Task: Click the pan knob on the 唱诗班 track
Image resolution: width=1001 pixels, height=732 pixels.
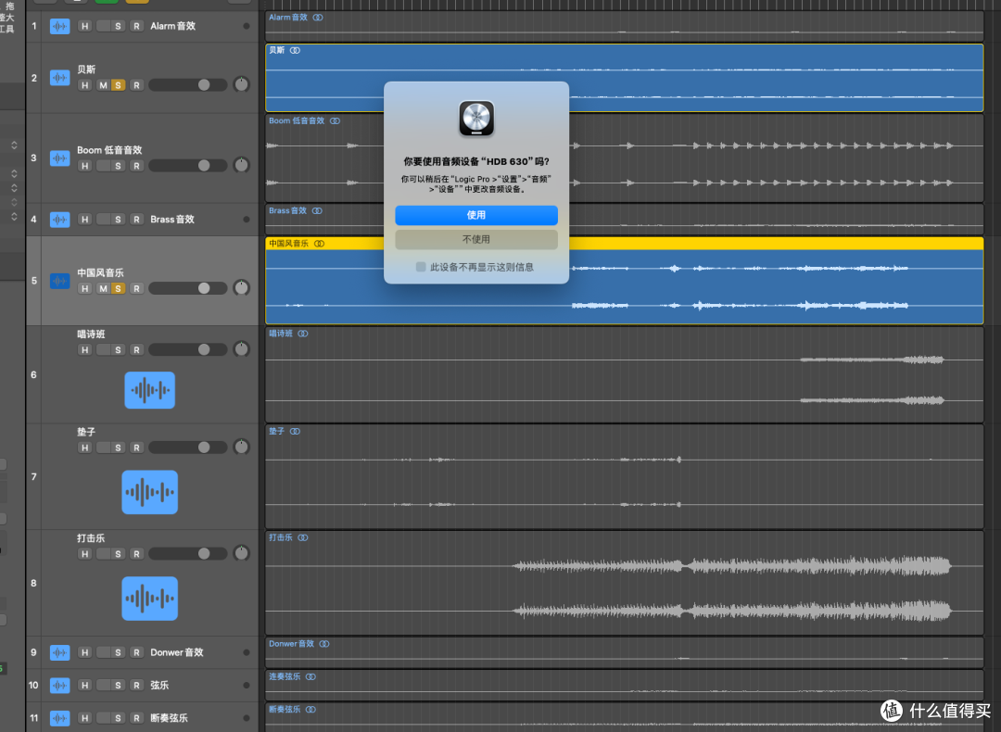Action: pyautogui.click(x=241, y=349)
